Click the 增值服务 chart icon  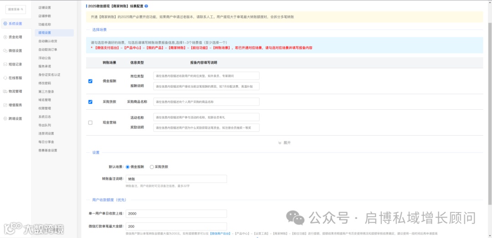tap(5, 105)
